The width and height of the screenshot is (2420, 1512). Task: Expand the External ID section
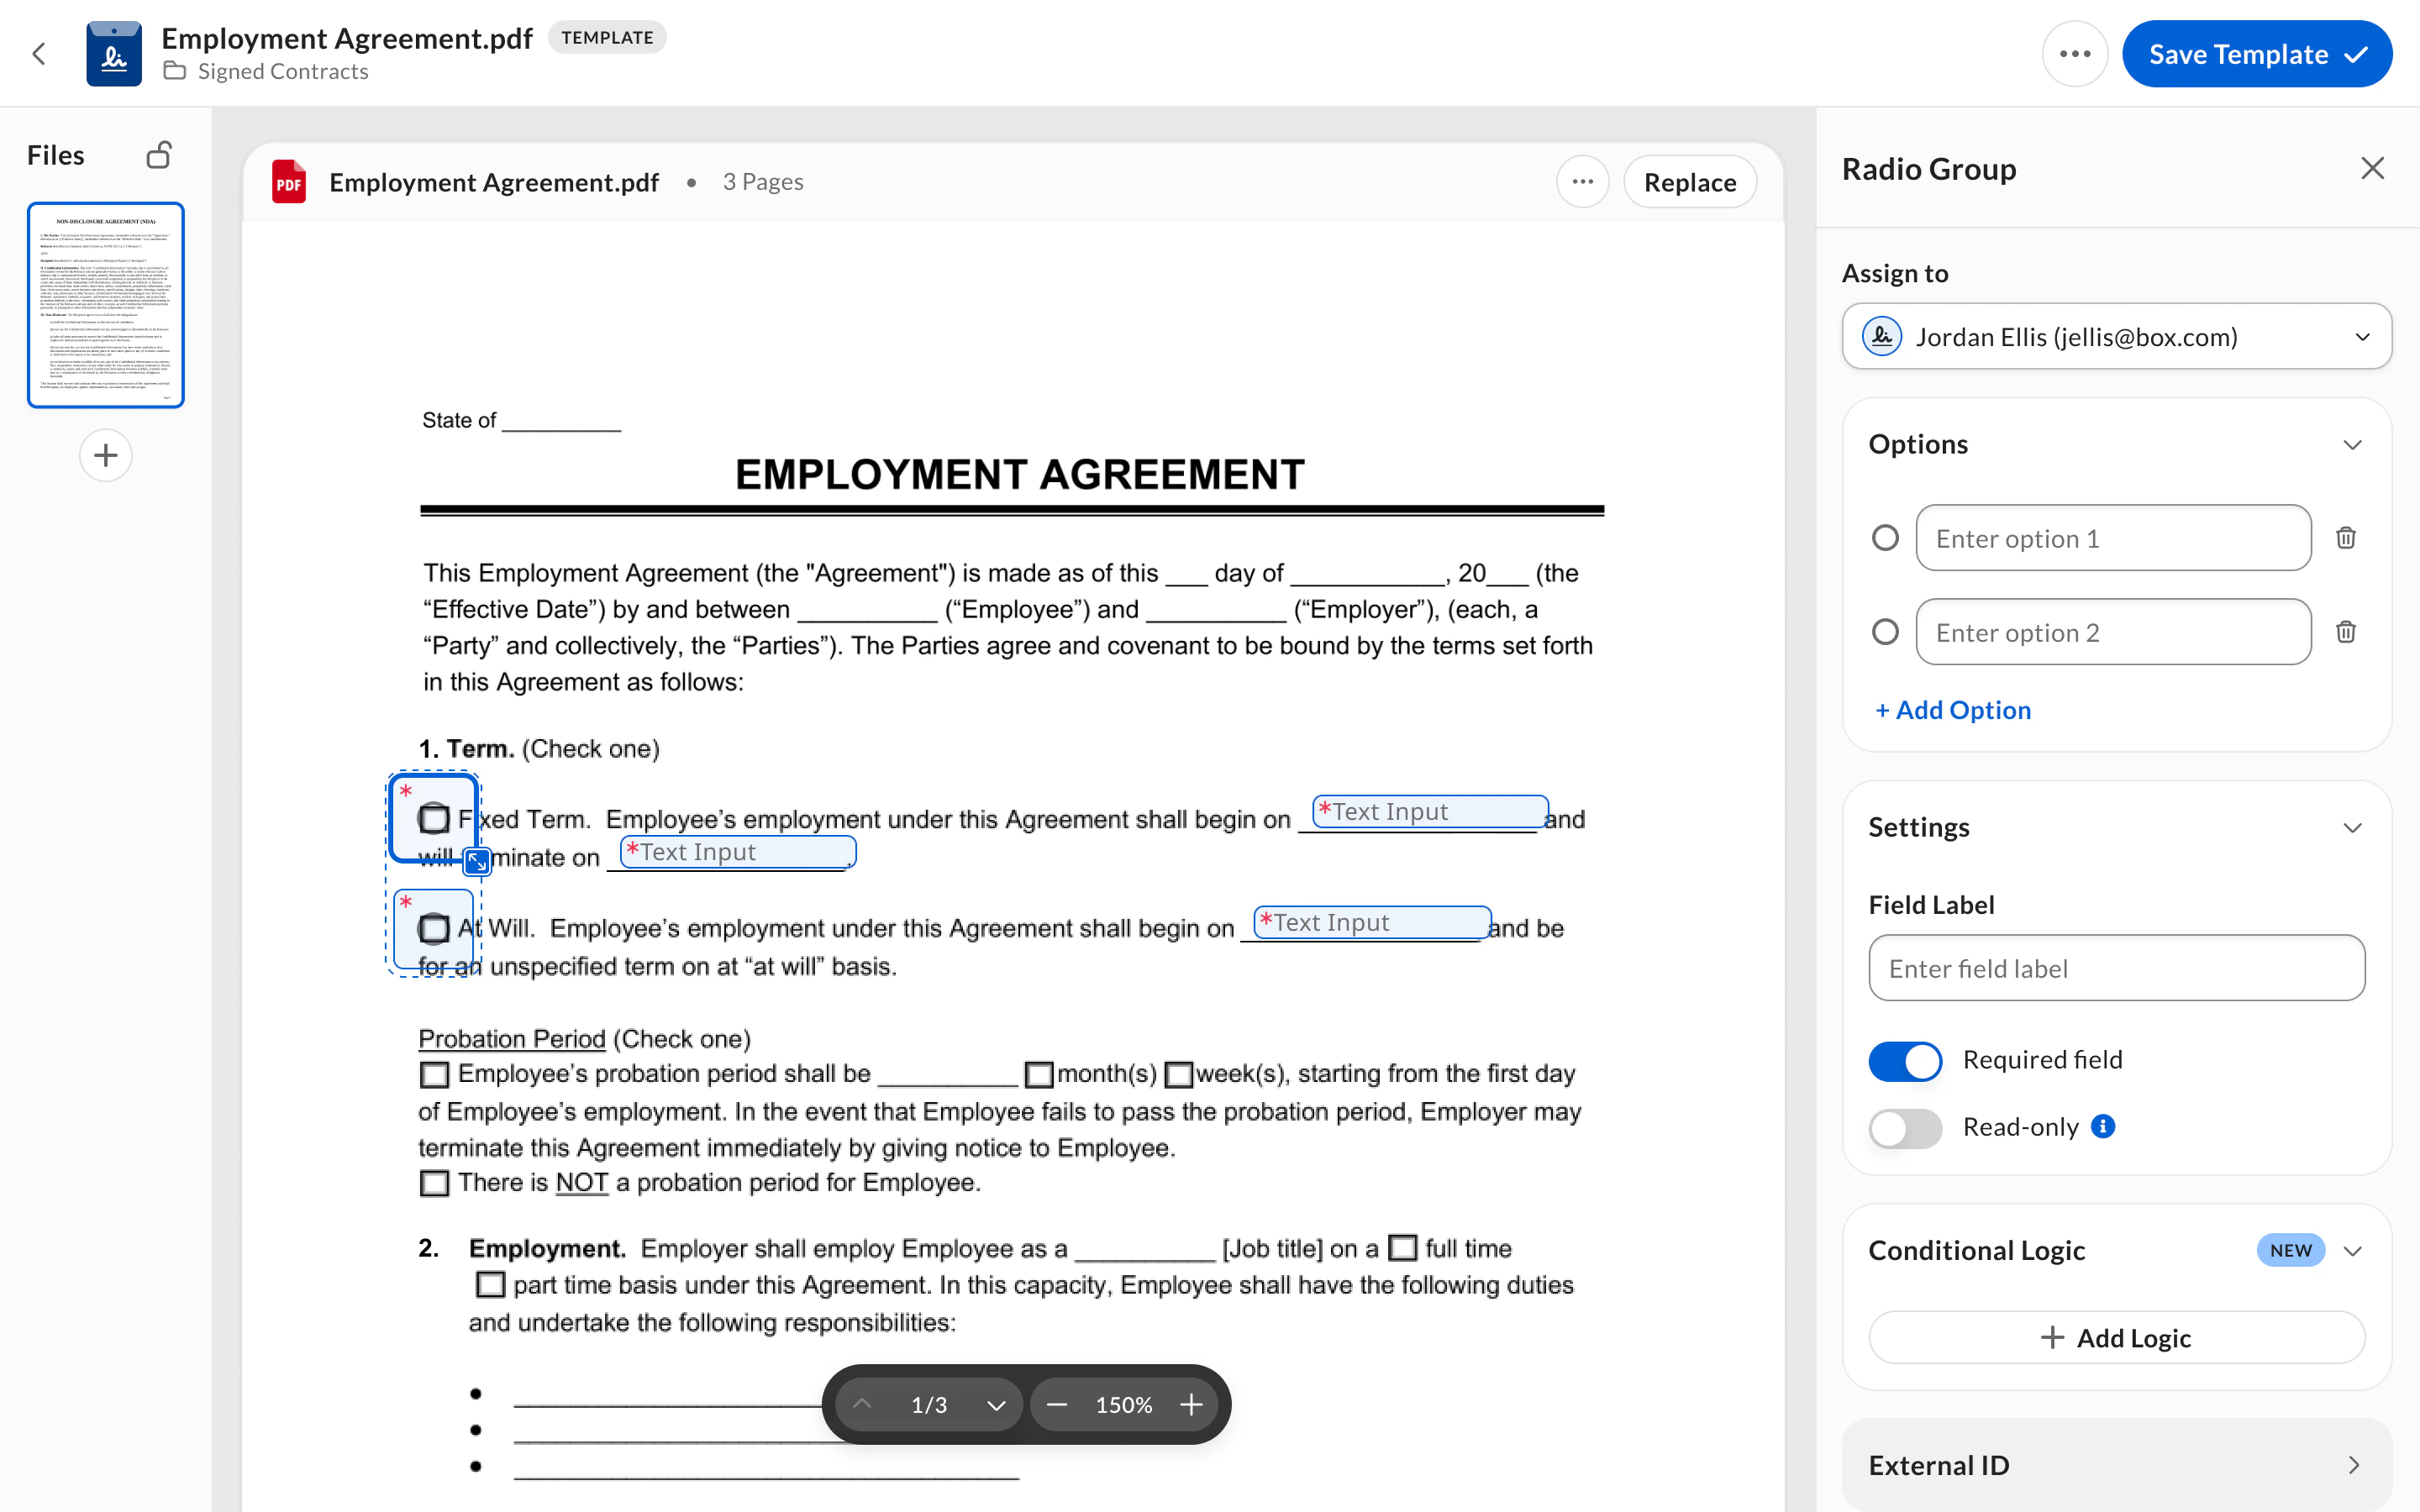[2352, 1465]
